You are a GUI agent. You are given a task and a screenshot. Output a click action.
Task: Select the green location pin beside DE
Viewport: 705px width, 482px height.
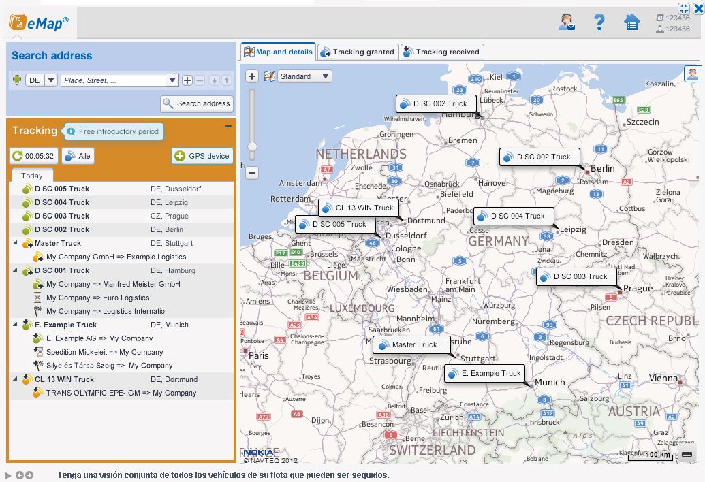15,80
